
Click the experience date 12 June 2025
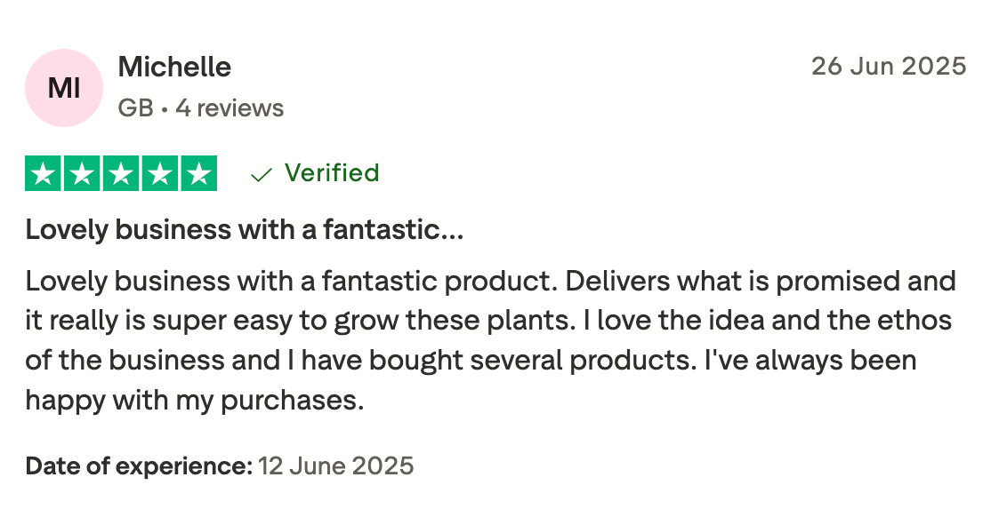[335, 465]
